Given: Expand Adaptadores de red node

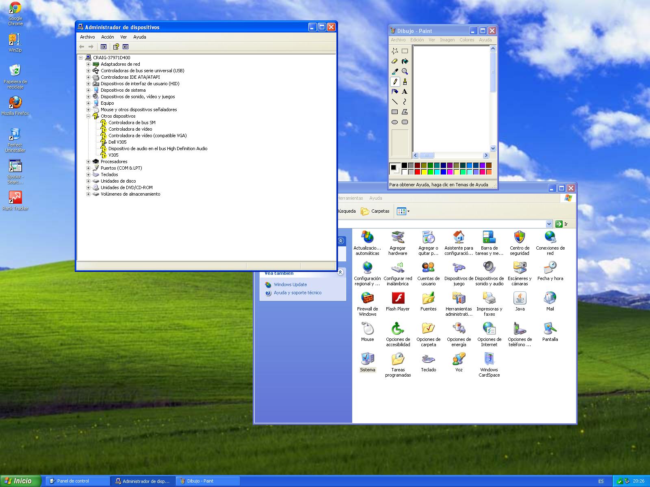Looking at the screenshot, I should click(88, 64).
